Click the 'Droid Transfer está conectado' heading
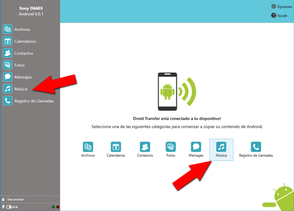 point(177,118)
